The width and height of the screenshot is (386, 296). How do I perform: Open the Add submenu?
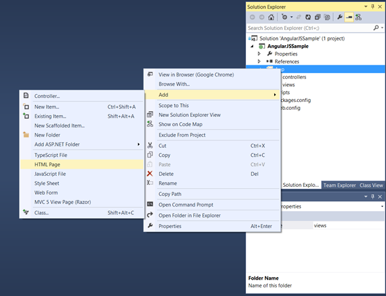[x=212, y=95]
